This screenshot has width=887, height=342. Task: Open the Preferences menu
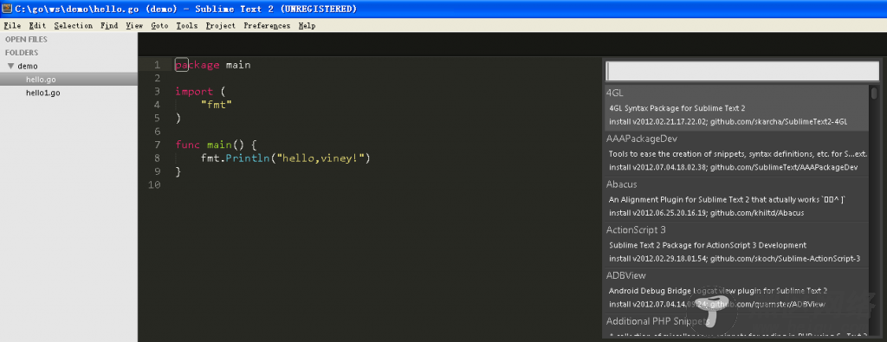coord(267,25)
